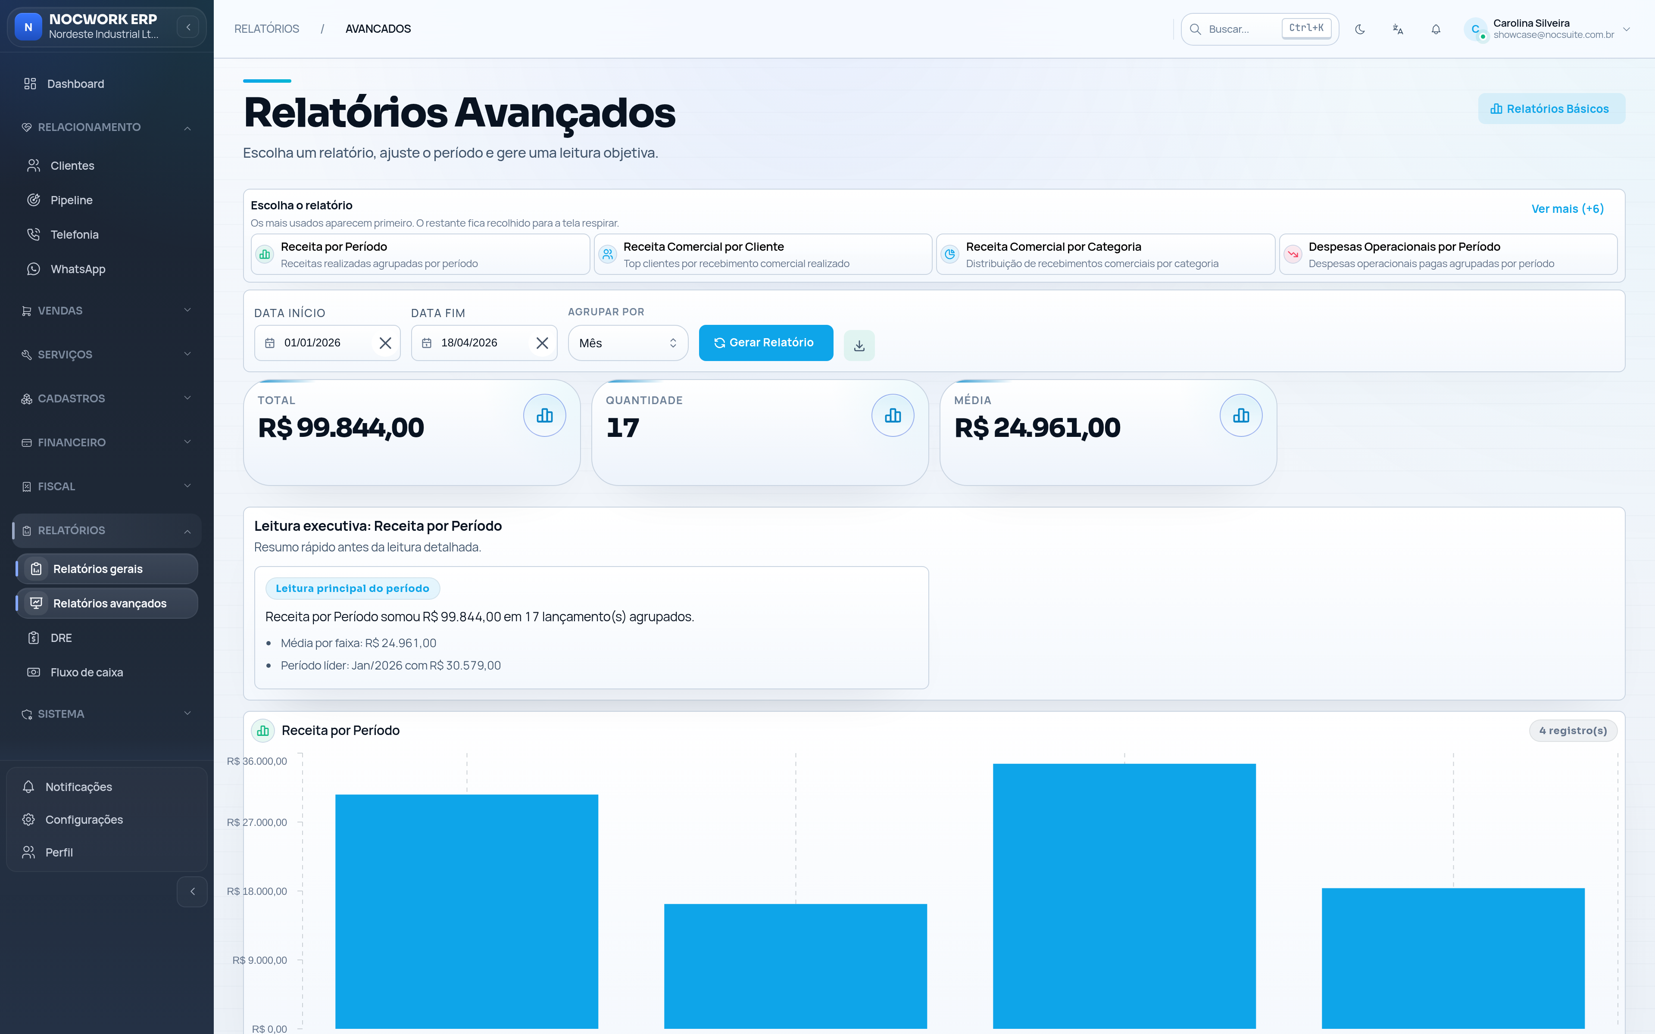Open Agrupar por Mês dropdown

click(x=628, y=343)
